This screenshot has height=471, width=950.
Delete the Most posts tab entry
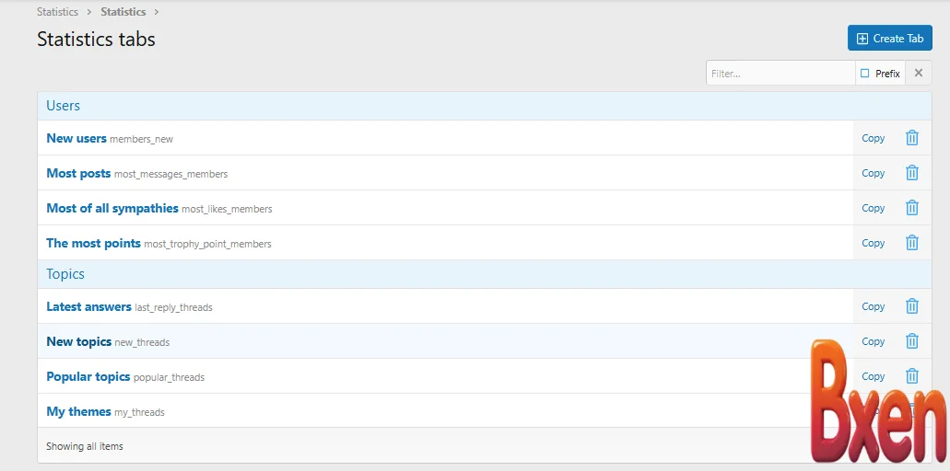pyautogui.click(x=911, y=173)
